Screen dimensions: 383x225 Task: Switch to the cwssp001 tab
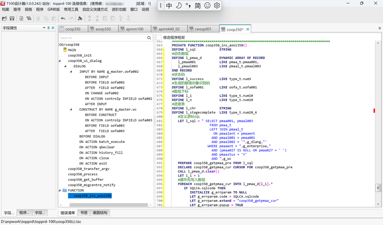203,29
